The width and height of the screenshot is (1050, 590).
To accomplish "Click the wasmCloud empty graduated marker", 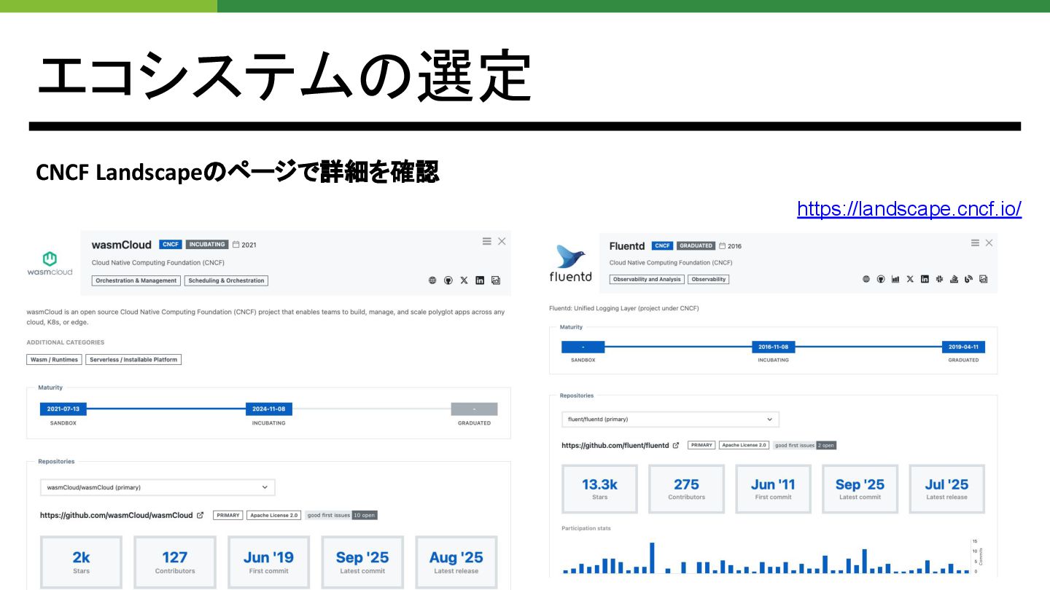I will 474,409.
